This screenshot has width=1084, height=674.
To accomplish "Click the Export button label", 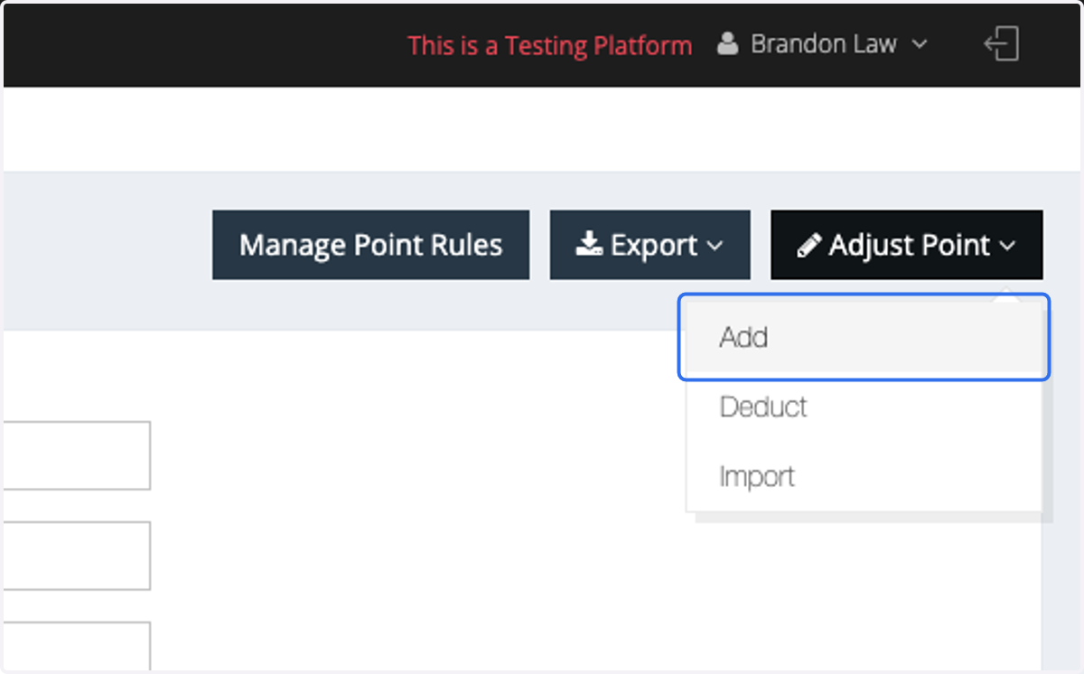I will click(x=654, y=245).
